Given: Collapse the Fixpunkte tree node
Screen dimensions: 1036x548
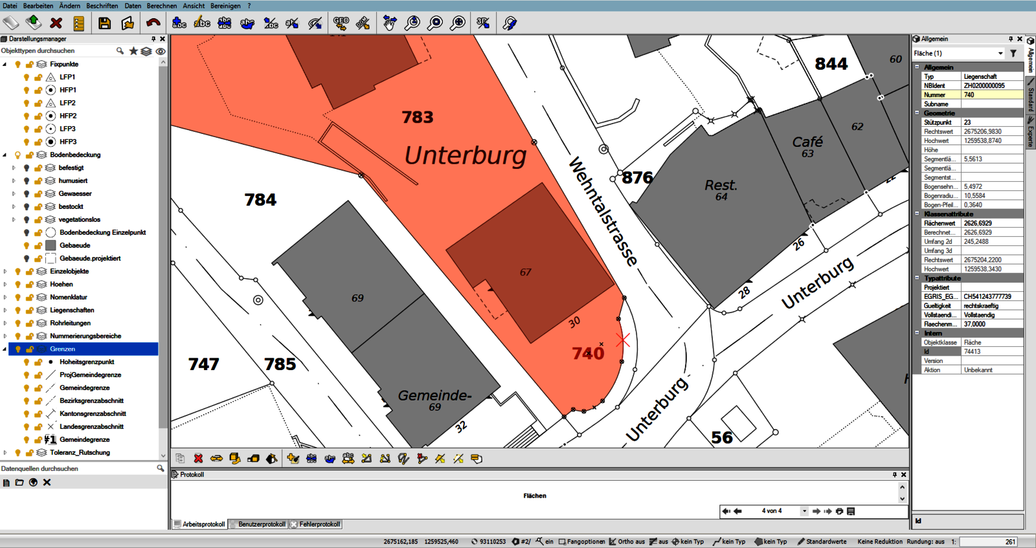Looking at the screenshot, I should coord(5,64).
